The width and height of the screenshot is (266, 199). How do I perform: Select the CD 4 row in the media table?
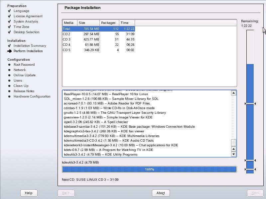(x=98, y=45)
